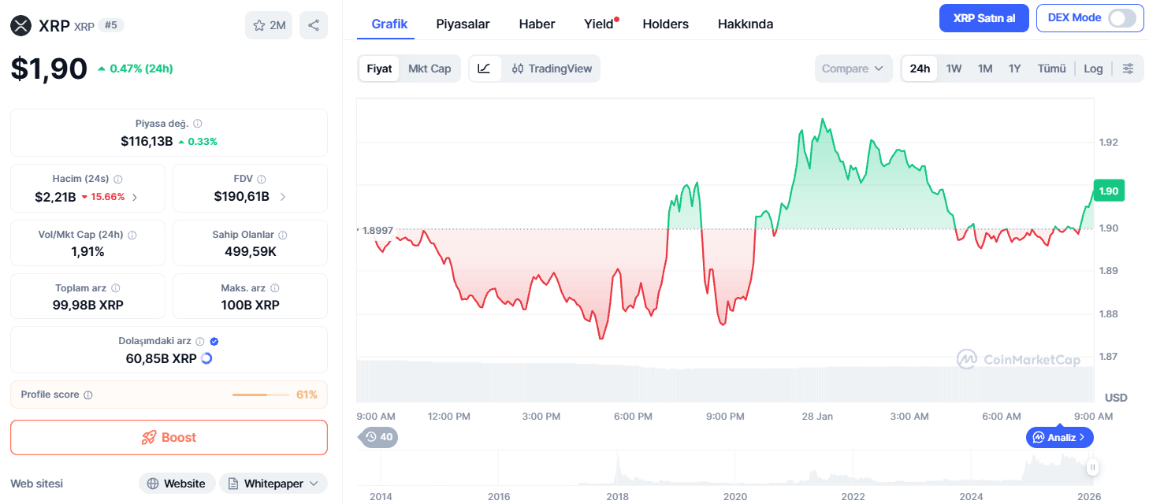The width and height of the screenshot is (1149, 504).
Task: Click the 15.66% volume change value
Action: point(103,197)
